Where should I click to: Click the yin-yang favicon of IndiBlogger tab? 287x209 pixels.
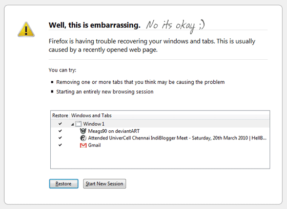(83, 138)
